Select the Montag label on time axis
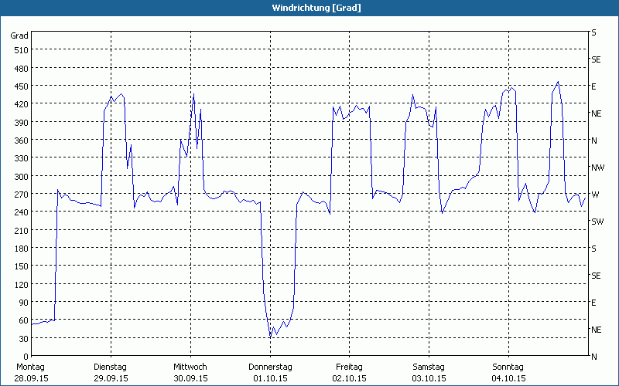This screenshot has height=386, width=619. [x=30, y=367]
